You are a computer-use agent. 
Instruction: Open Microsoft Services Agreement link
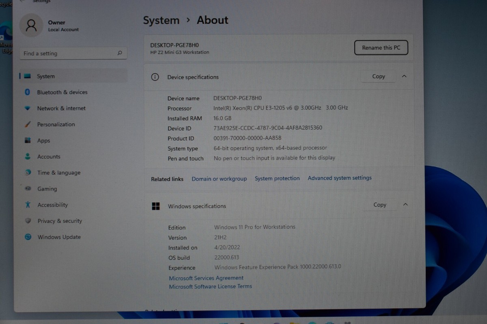[206, 278]
